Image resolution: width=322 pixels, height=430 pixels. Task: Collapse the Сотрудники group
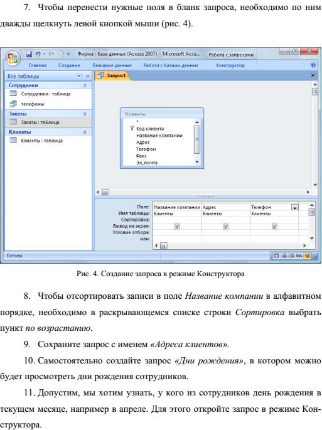(x=85, y=85)
